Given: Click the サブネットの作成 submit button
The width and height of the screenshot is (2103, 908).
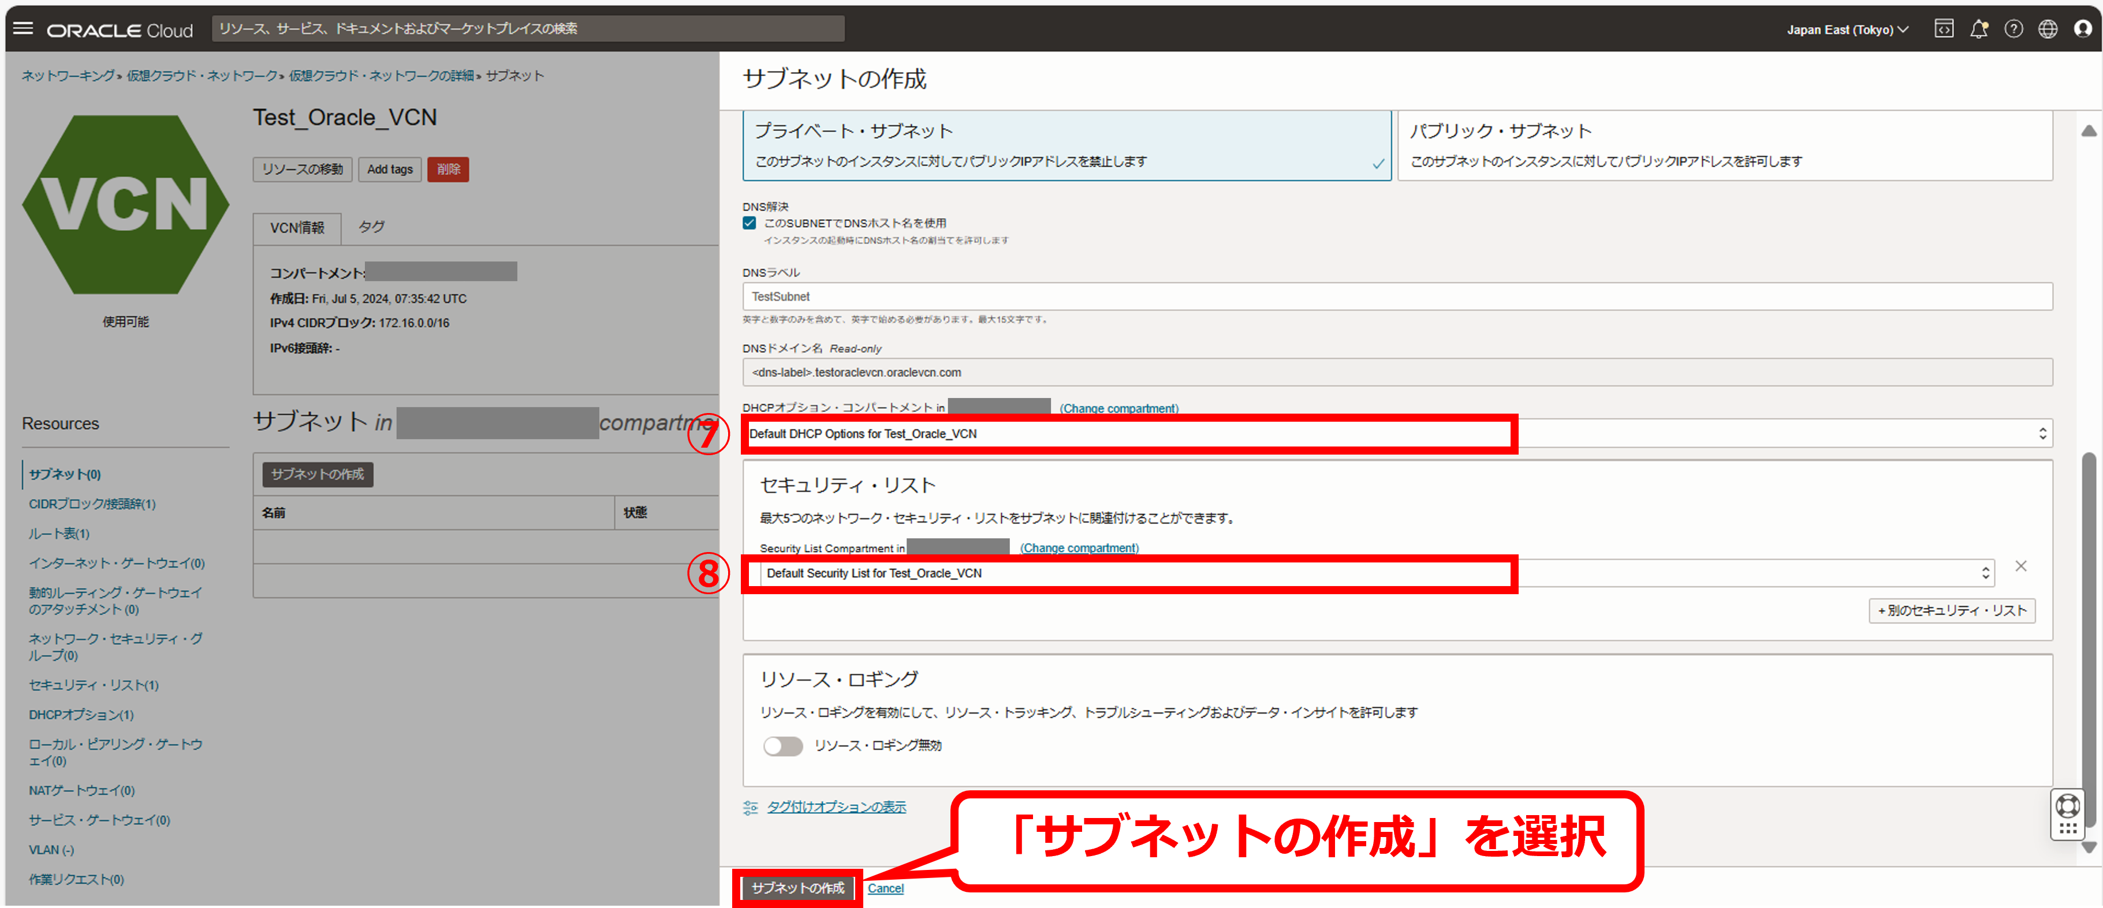Looking at the screenshot, I should click(x=797, y=888).
